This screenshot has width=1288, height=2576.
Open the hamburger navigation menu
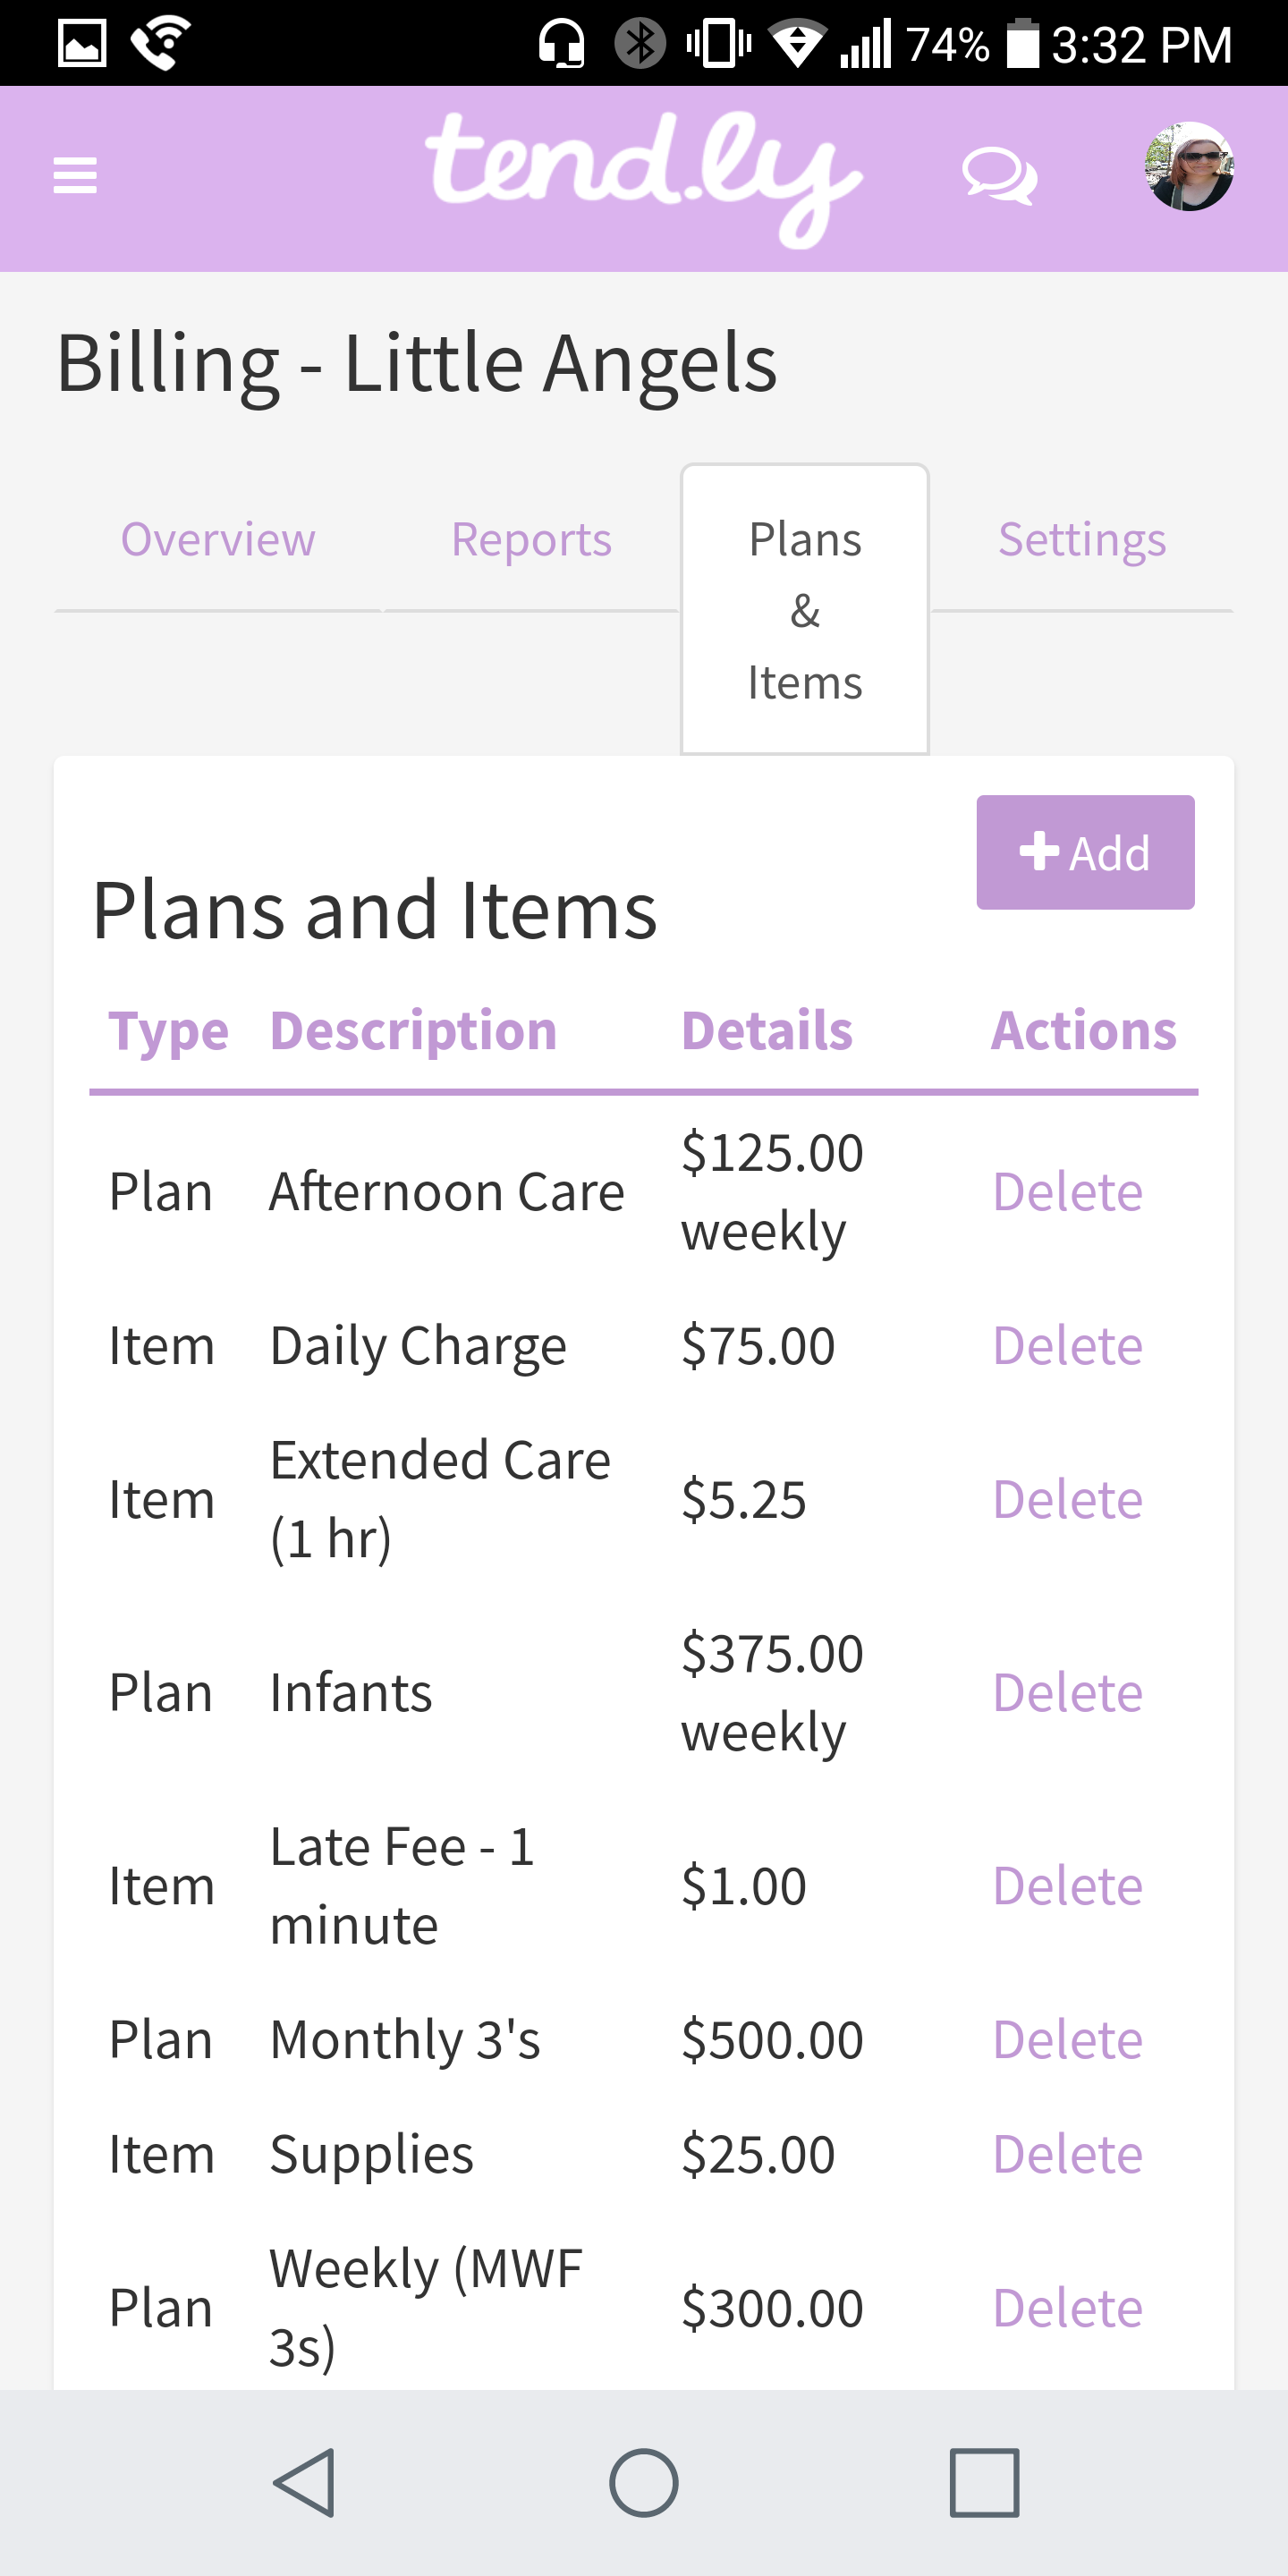pyautogui.click(x=75, y=176)
